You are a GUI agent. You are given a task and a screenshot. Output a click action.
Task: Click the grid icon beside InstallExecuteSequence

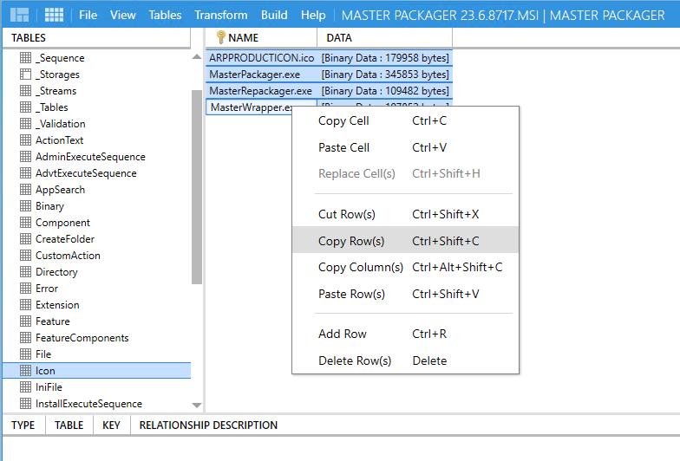[26, 404]
